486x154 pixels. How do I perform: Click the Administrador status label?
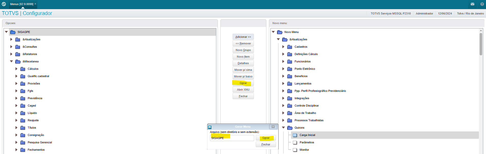424,13
